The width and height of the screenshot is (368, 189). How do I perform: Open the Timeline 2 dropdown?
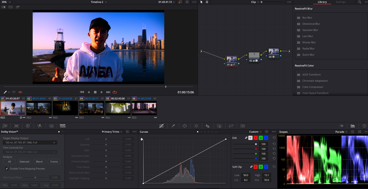(99, 2)
